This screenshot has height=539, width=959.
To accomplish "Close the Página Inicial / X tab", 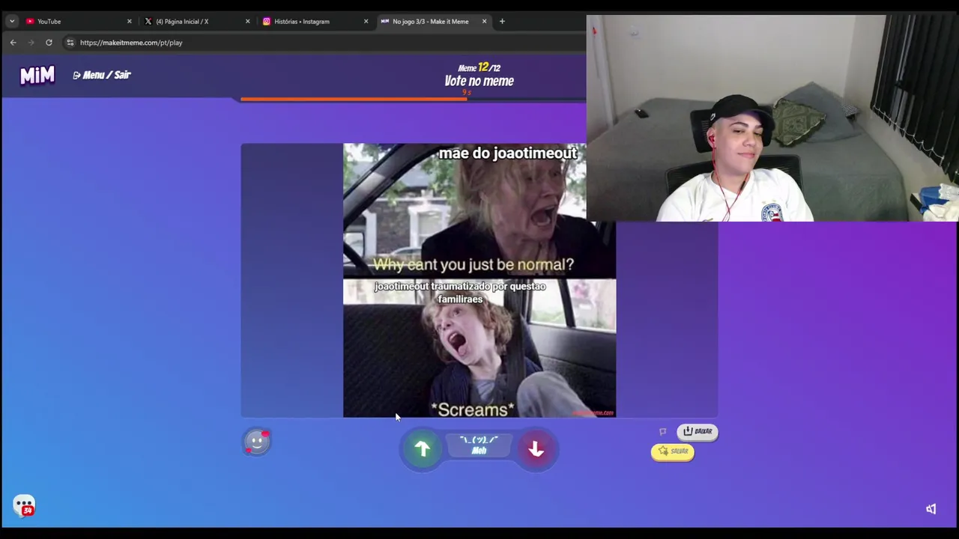I will coord(247,22).
